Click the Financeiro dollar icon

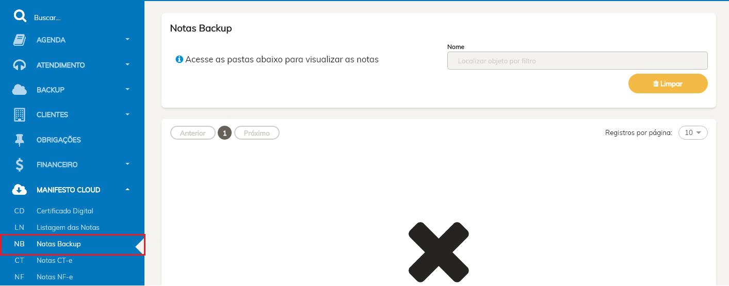click(x=20, y=164)
